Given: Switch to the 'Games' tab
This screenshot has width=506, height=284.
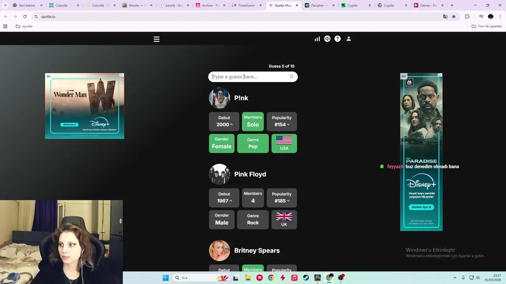Looking at the screenshot, I should pyautogui.click(x=429, y=6).
